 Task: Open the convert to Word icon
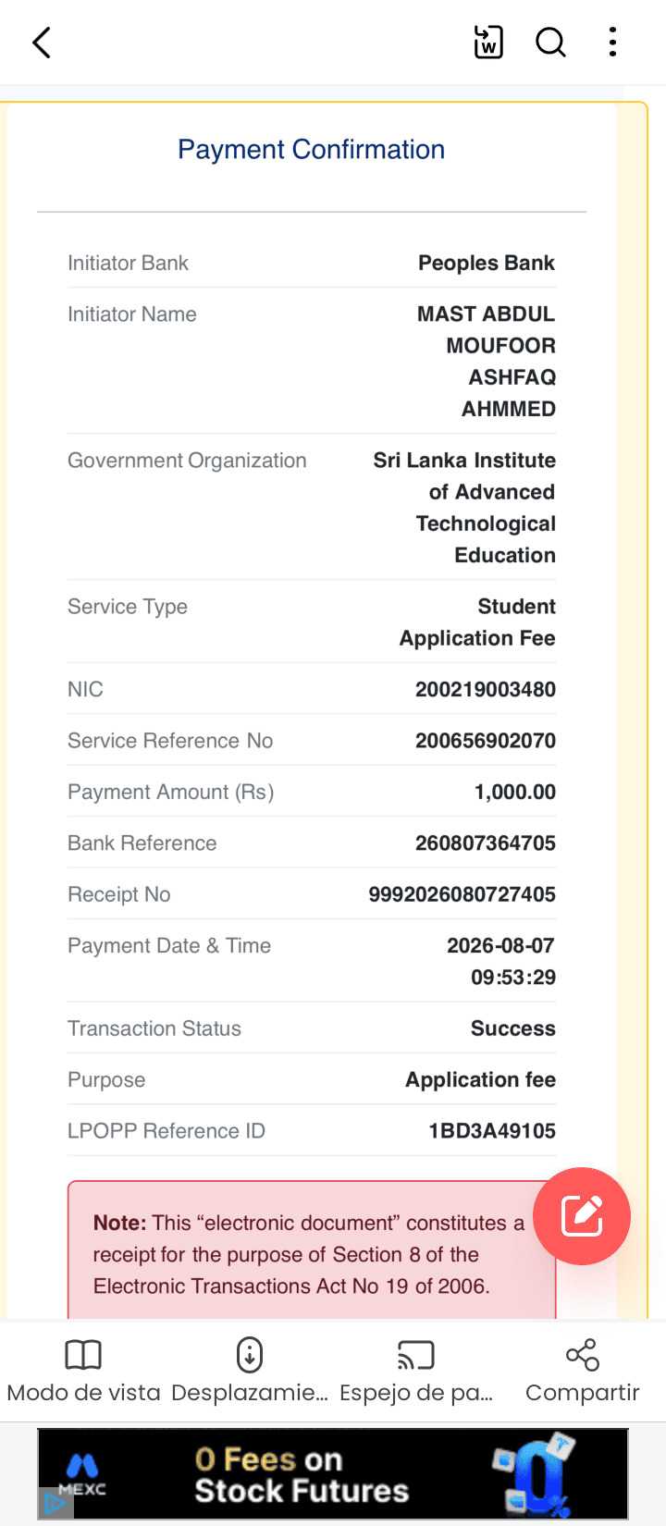click(x=488, y=43)
